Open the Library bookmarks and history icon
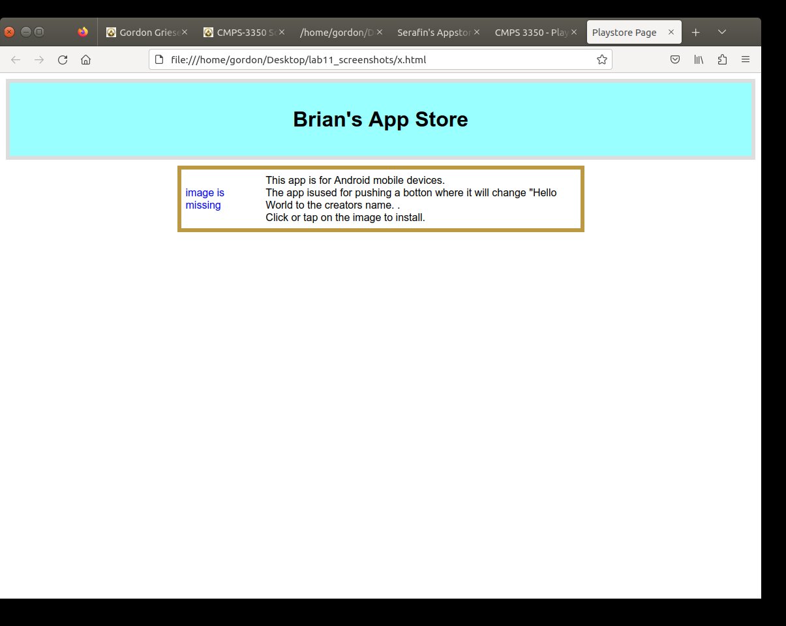 [x=699, y=60]
